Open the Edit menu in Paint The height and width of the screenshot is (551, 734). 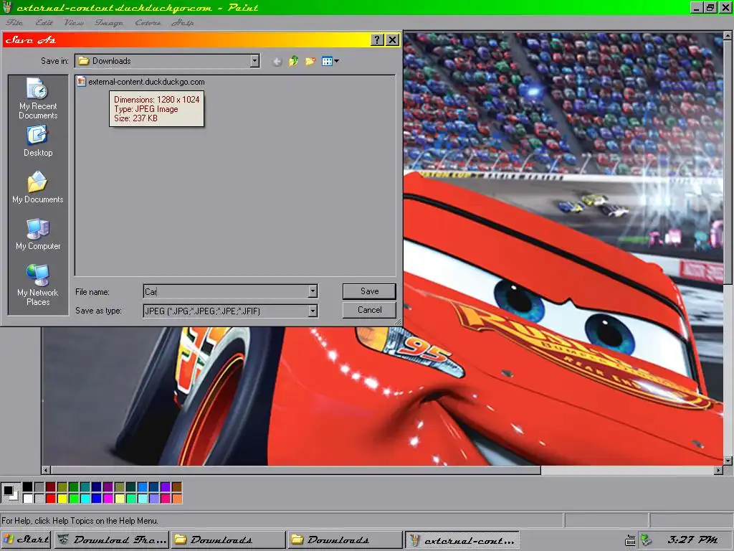pyautogui.click(x=44, y=22)
